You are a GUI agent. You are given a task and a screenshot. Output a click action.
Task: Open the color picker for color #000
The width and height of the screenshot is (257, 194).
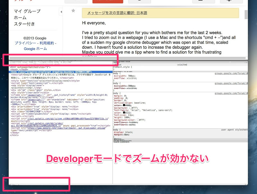click(124, 105)
